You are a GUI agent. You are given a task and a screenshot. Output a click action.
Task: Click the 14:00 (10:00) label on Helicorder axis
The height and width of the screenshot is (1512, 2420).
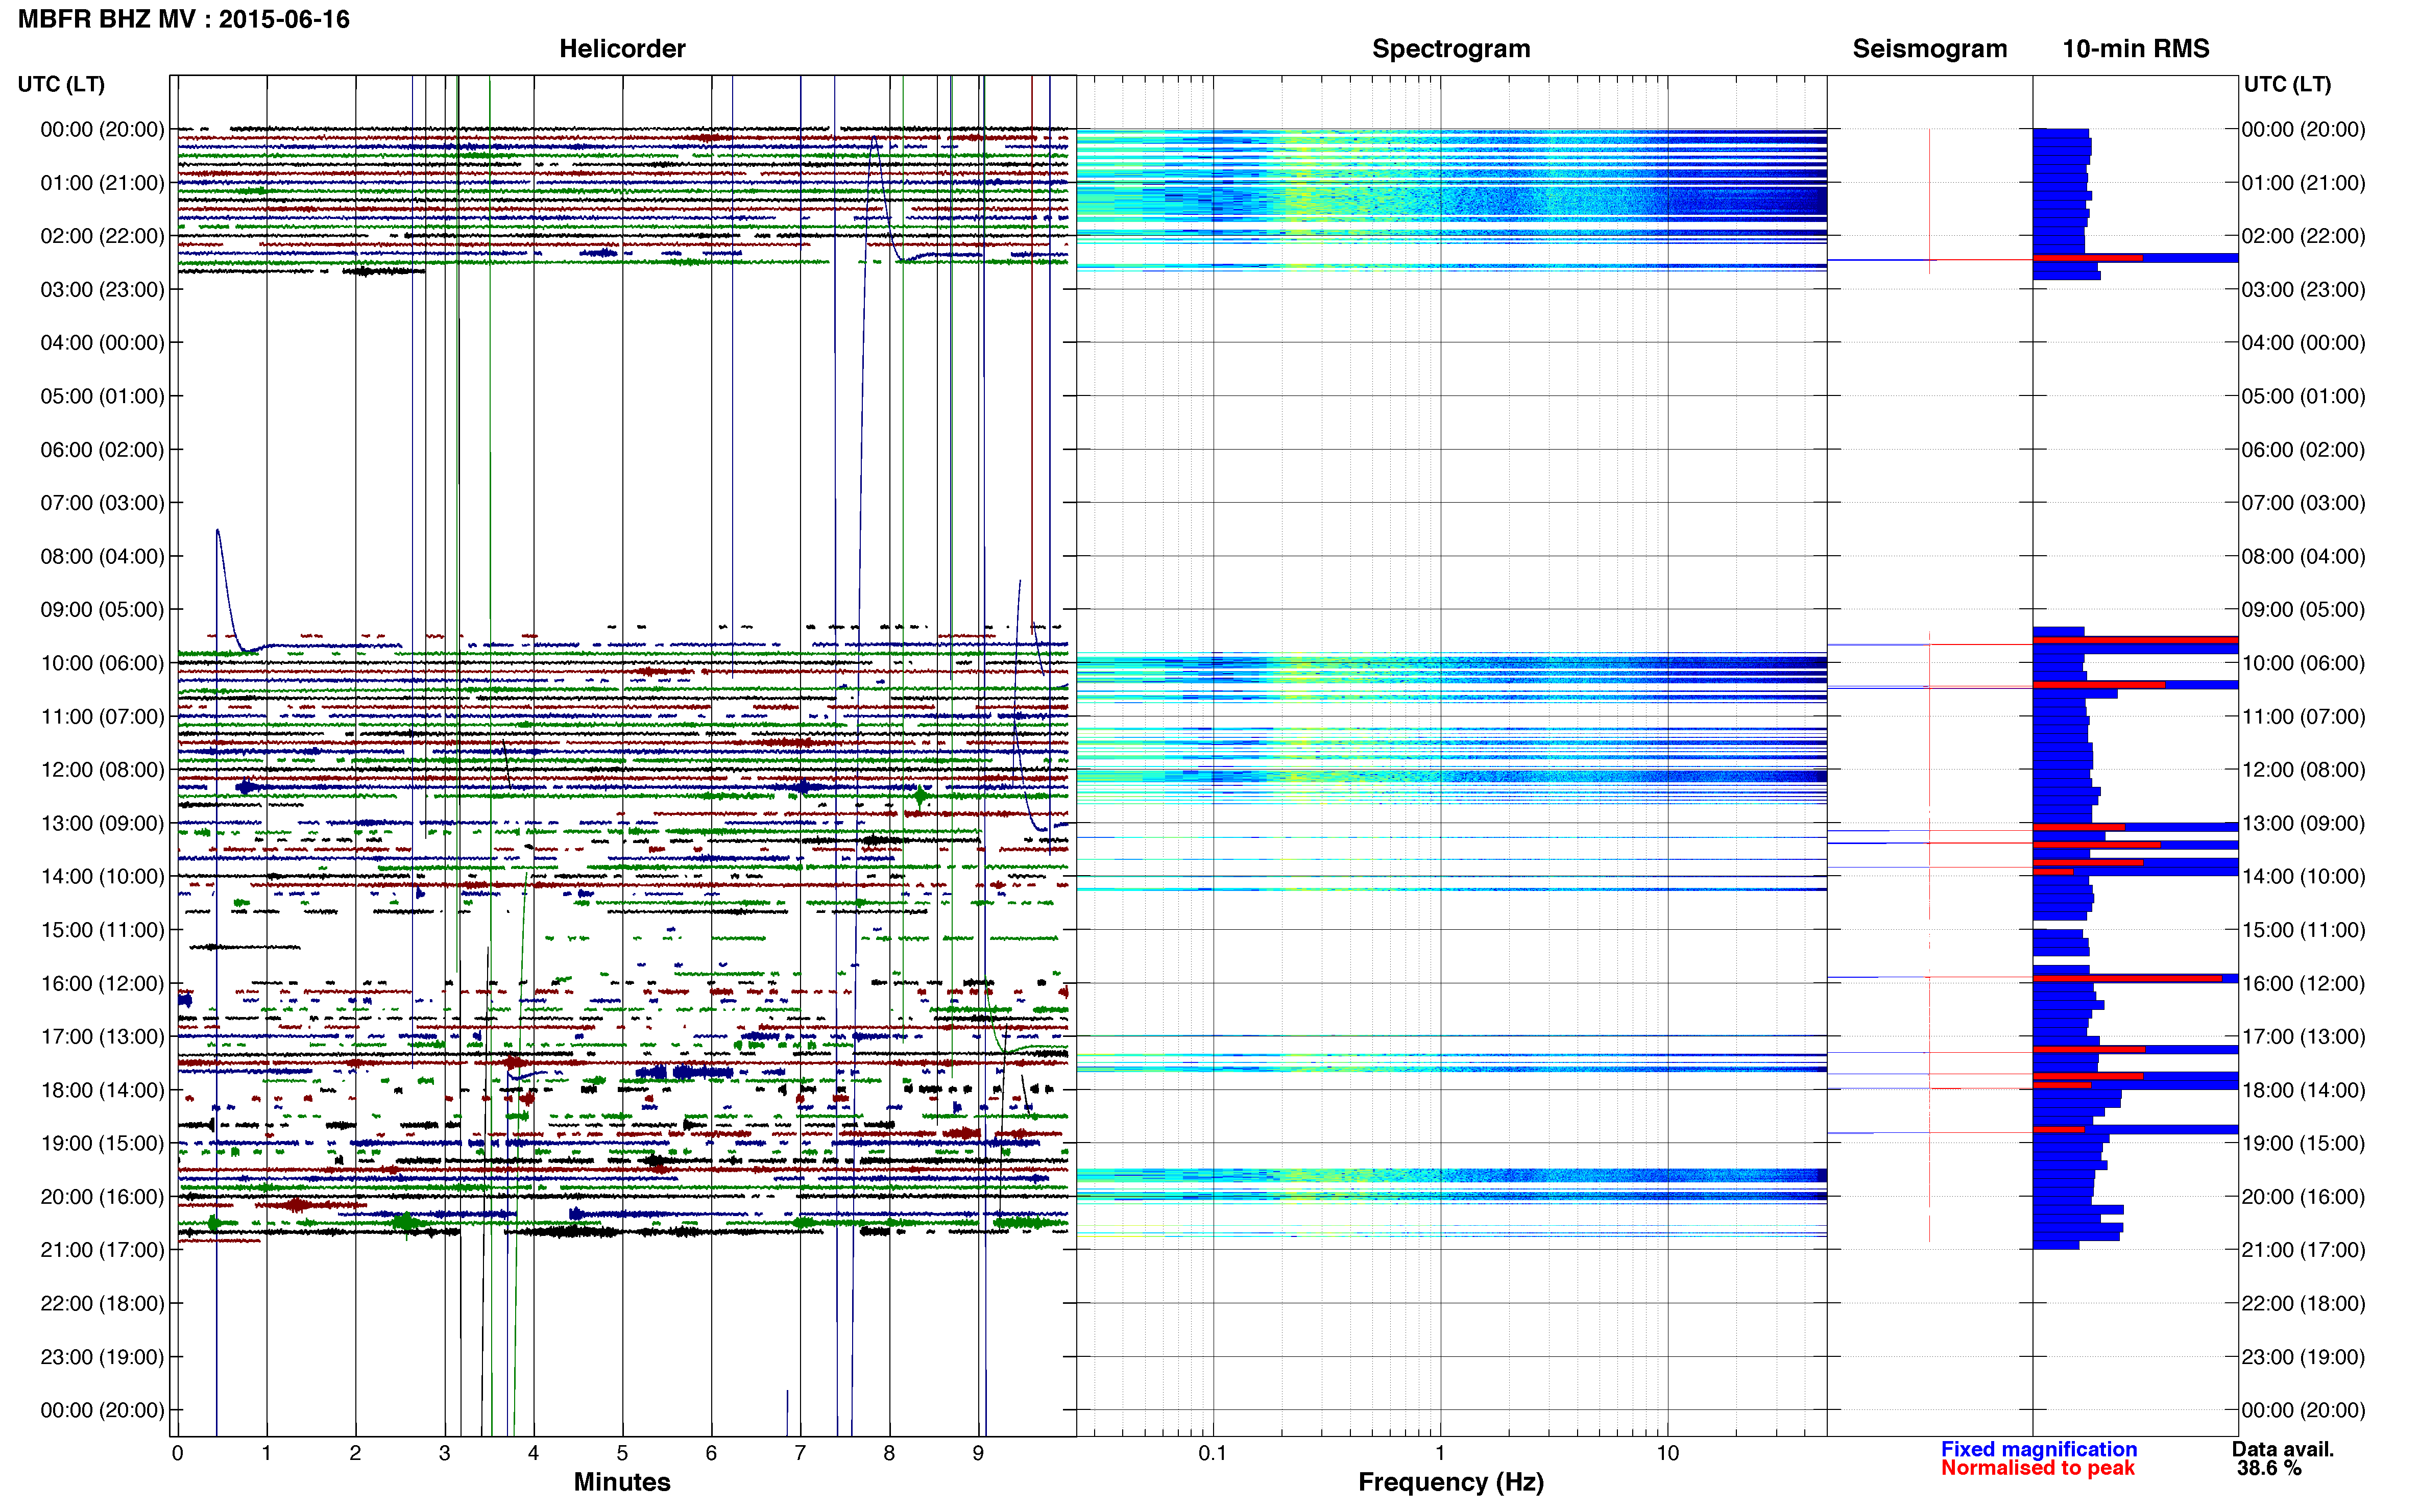point(102,877)
